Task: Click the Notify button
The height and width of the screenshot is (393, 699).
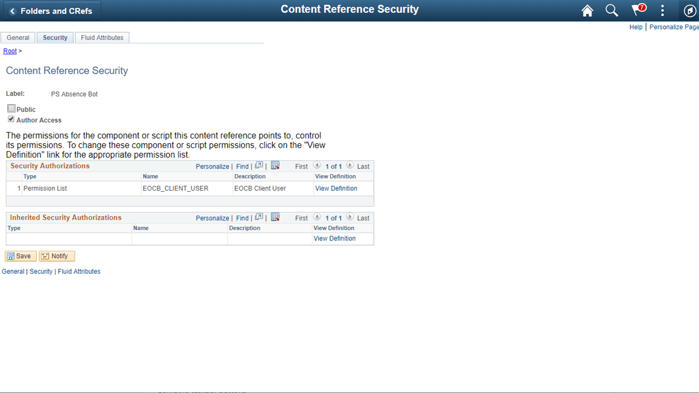Action: 56,256
